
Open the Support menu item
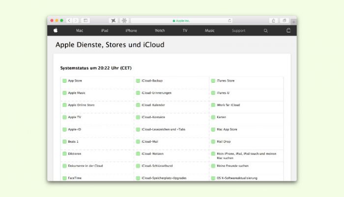[238, 31]
